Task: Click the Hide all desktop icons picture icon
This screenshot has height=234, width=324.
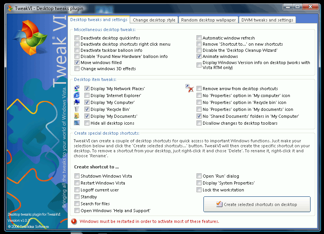Action: (x=77, y=123)
